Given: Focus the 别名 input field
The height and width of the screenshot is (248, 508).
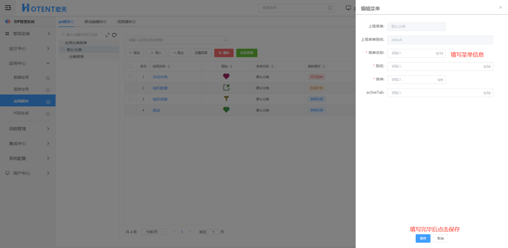Looking at the screenshot, I should click(x=440, y=66).
